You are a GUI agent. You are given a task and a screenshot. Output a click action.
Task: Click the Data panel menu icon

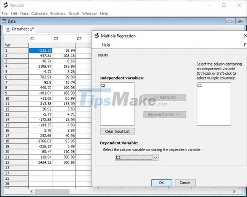4,21
